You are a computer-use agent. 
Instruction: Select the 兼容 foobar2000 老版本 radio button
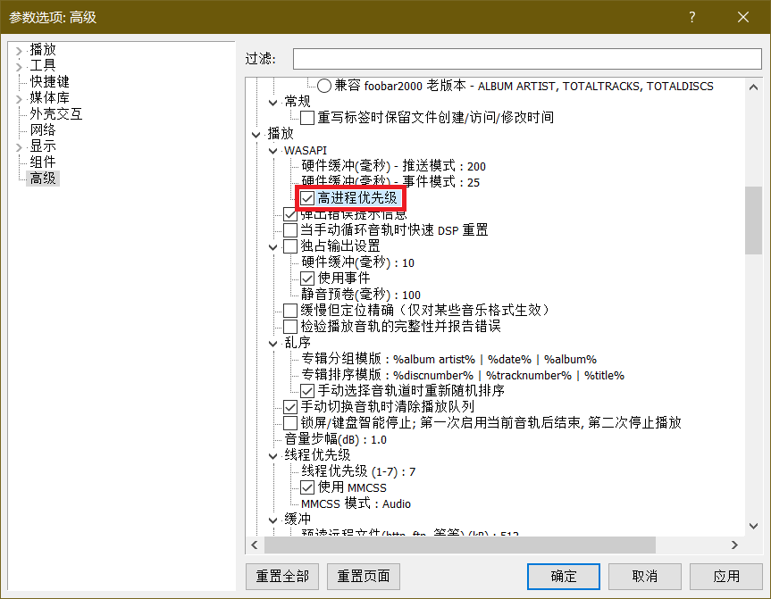click(324, 86)
